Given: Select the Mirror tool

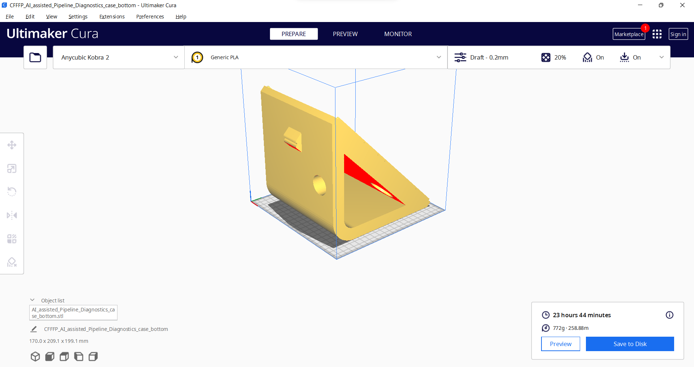Looking at the screenshot, I should 12,215.
